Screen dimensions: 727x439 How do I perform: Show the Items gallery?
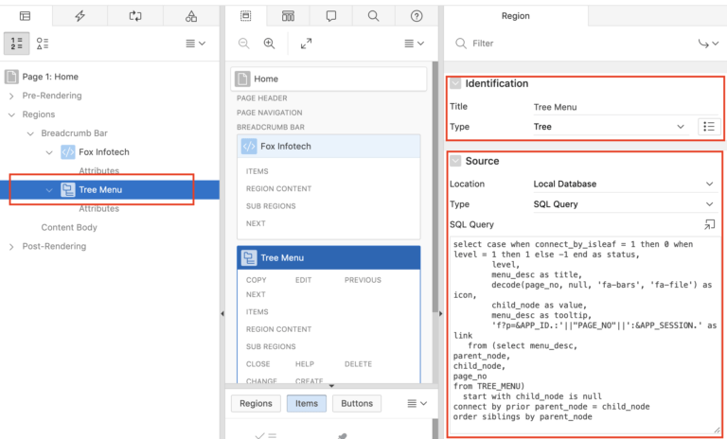coord(307,403)
